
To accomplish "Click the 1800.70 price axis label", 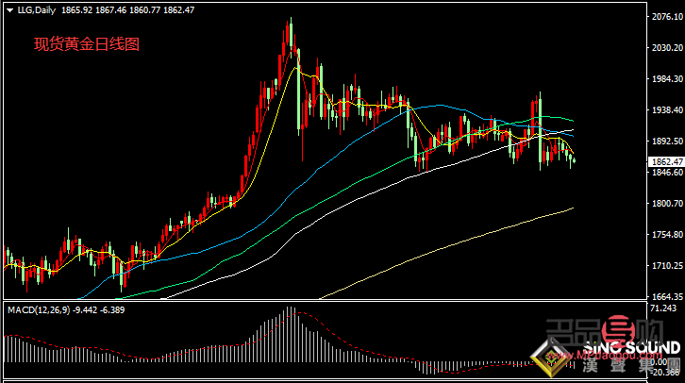I will [667, 204].
